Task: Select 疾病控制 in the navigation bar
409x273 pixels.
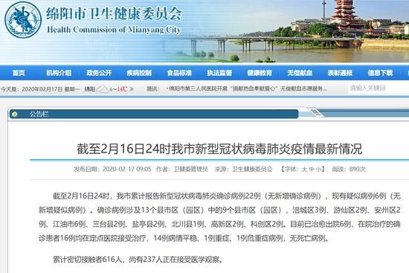Action: [x=139, y=73]
